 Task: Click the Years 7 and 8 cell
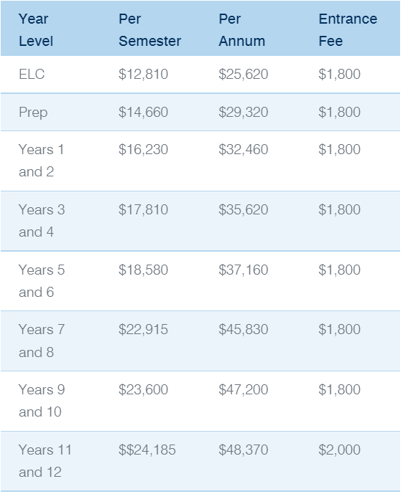[42, 341]
